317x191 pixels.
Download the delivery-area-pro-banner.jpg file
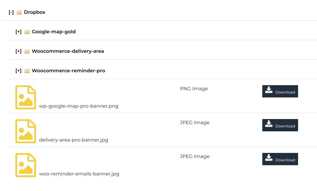(x=280, y=125)
